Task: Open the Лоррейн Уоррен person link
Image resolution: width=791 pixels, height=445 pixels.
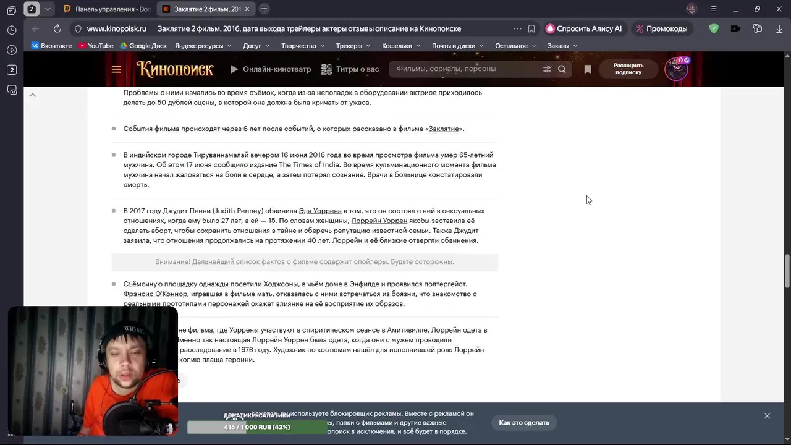Action: (x=379, y=221)
